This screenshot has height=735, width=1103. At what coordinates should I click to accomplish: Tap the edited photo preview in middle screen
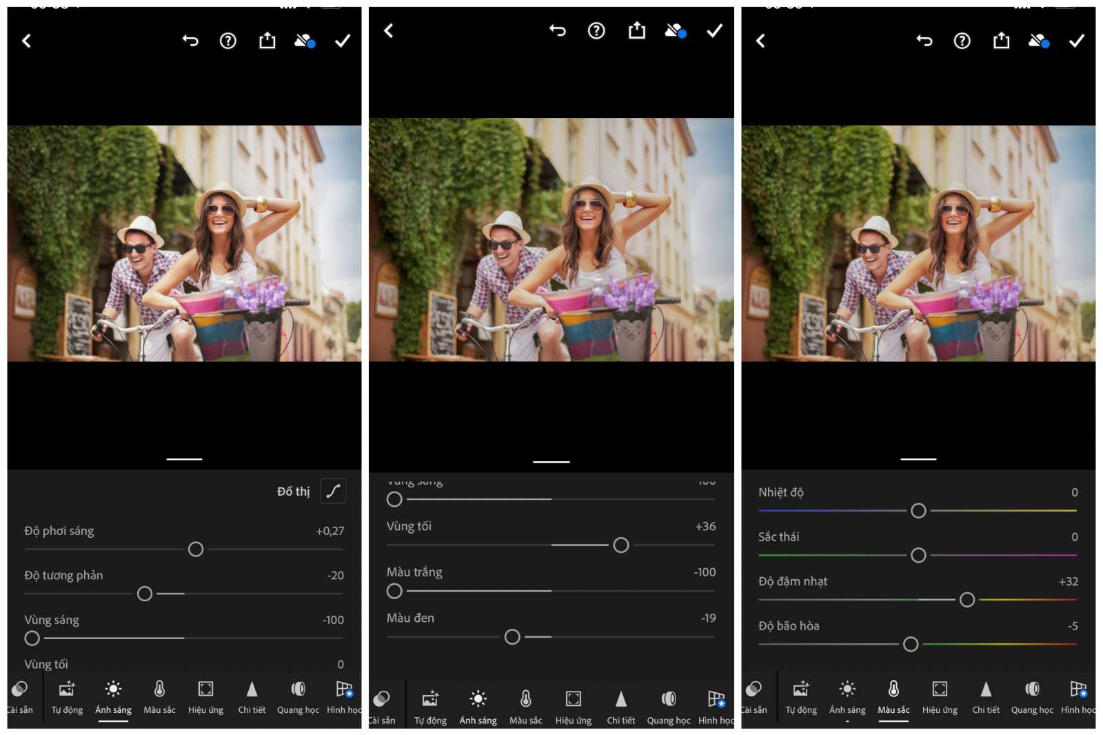pos(551,239)
